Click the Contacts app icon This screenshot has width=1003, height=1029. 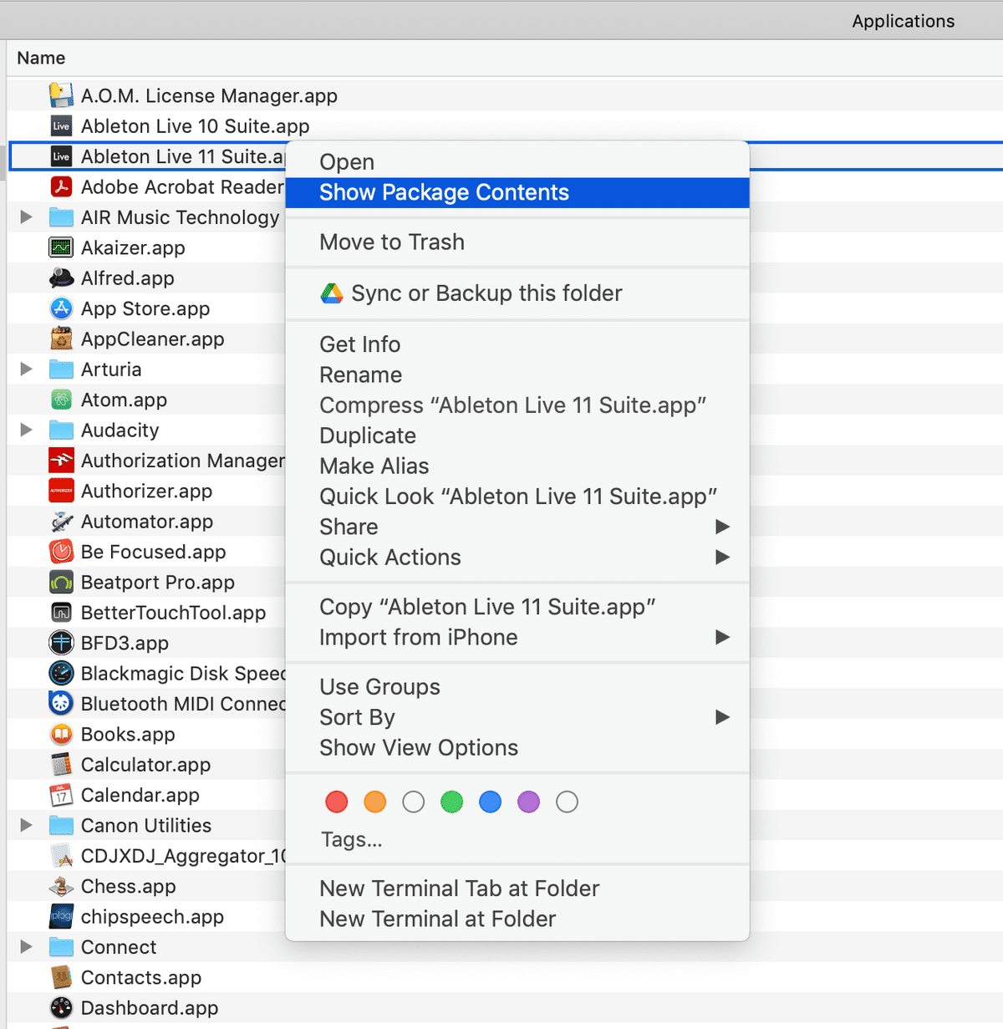[x=61, y=977]
